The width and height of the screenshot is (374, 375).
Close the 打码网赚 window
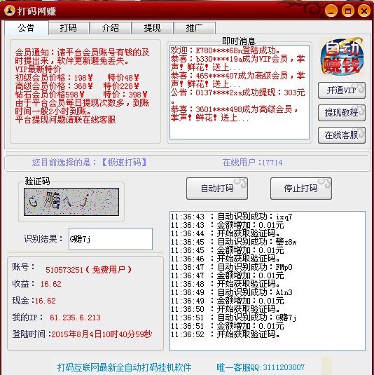click(x=363, y=11)
